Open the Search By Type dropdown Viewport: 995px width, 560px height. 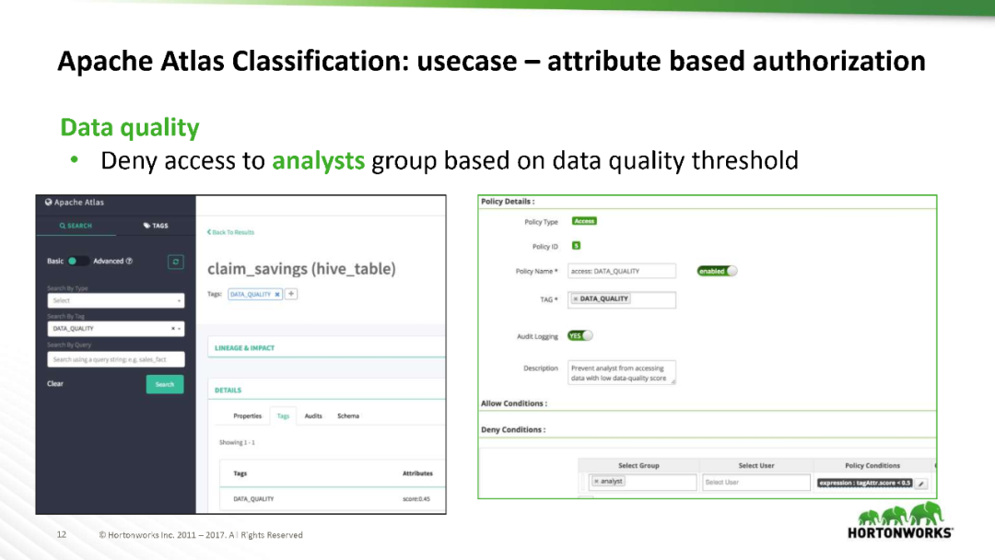(x=116, y=300)
